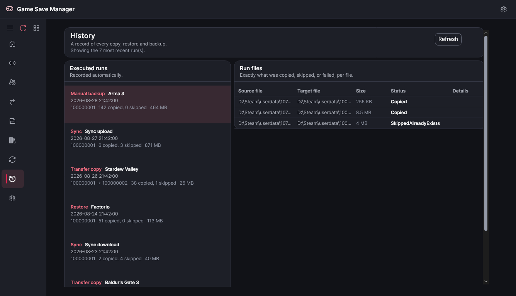Image resolution: width=516 pixels, height=296 pixels.
Task: Click the Status column header
Action: (398, 91)
